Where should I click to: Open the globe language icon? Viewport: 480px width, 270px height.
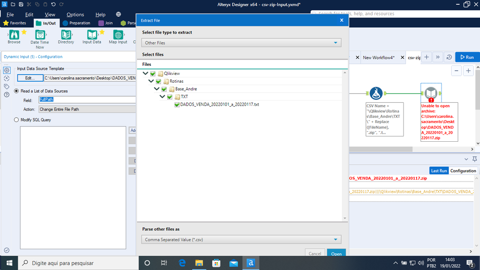coord(119,14)
